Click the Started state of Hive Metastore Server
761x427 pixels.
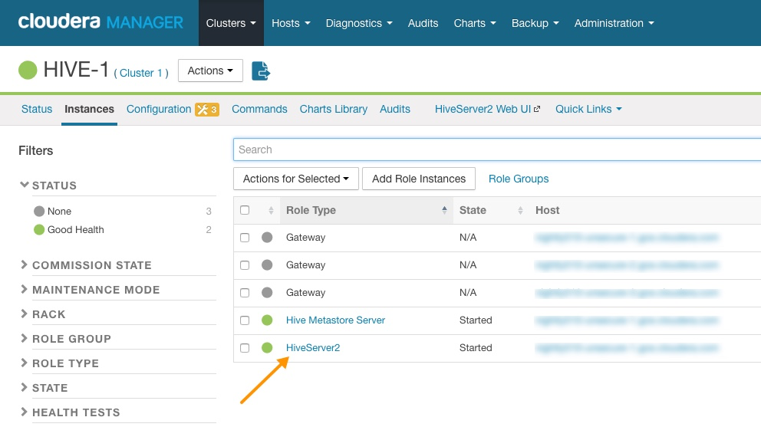coord(476,320)
